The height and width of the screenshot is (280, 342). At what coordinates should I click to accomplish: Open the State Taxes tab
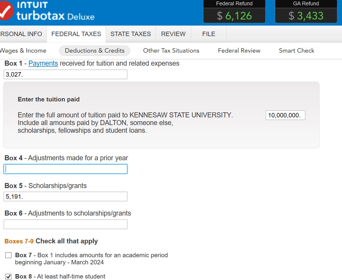131,34
